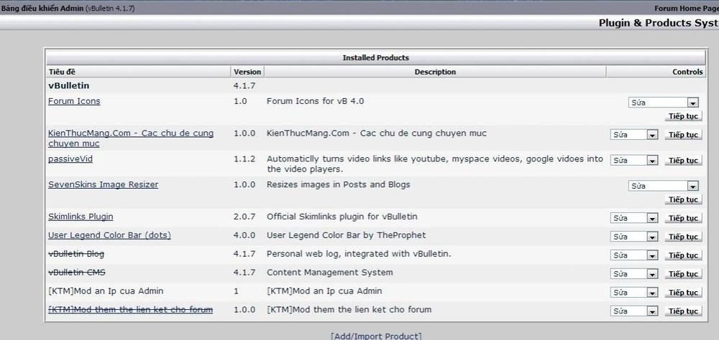Screen dimensions: 719x340
Task: Click Tiếp tục button for Skimlinks Plugin
Action: click(x=683, y=218)
